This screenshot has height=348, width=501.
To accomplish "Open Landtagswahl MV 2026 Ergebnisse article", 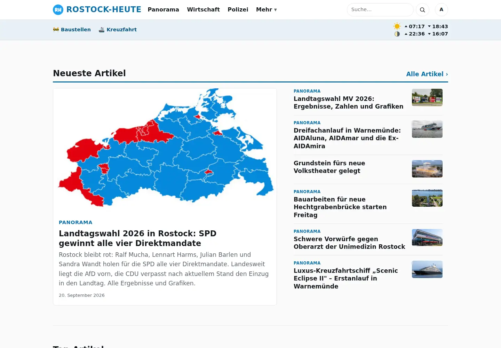I will click(348, 103).
